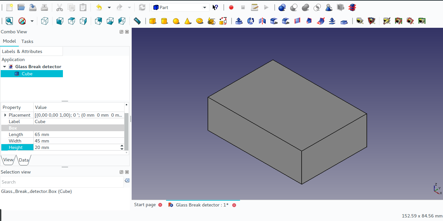The width and height of the screenshot is (443, 221).
Task: Open the Start page tab
Action: (145, 205)
